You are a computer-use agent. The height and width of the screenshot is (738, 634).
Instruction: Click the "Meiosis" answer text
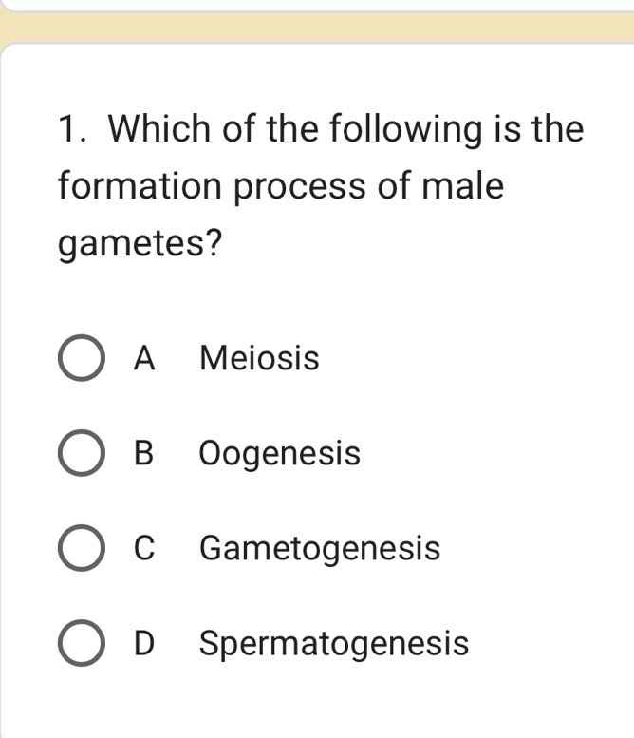260,359
